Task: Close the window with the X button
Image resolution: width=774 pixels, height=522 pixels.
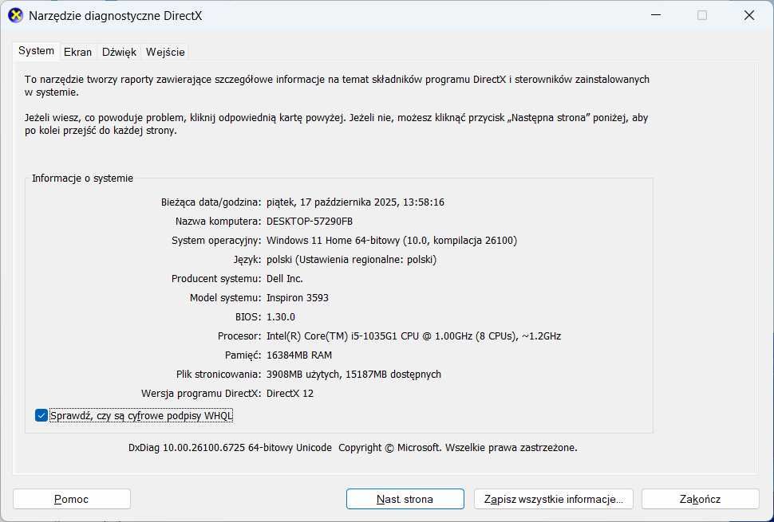Action: [748, 15]
